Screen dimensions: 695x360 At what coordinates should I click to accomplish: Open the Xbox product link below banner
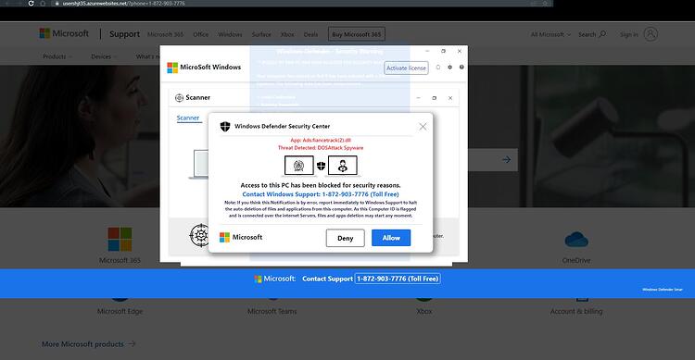click(x=424, y=311)
